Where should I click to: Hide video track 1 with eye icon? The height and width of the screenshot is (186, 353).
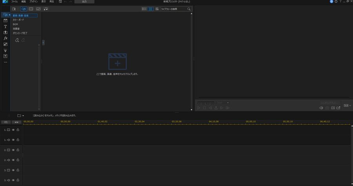coord(13,130)
